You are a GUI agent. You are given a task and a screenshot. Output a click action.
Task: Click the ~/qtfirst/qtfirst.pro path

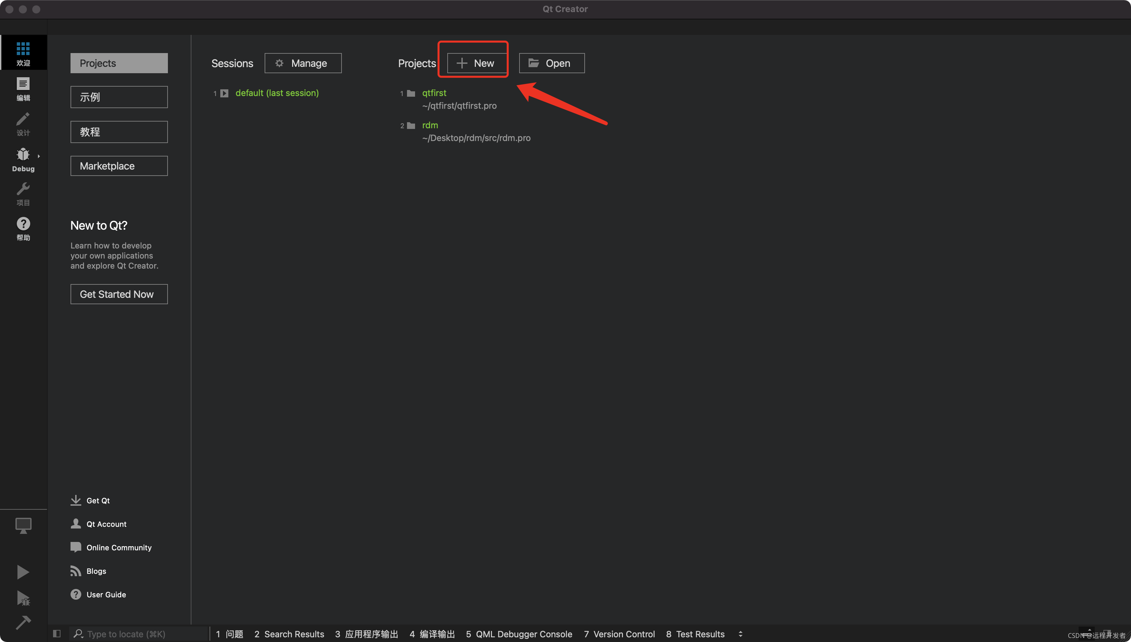tap(459, 106)
